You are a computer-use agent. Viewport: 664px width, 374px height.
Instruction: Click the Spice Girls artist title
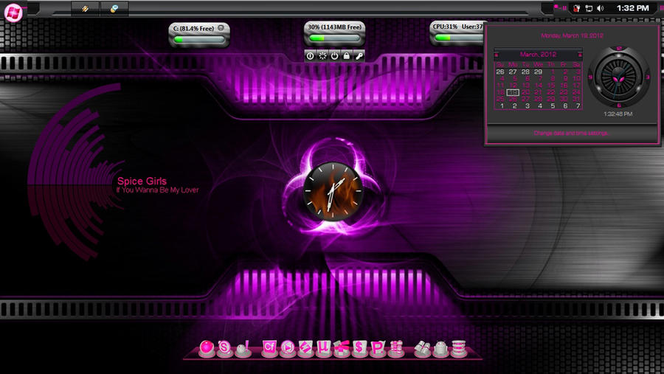[x=142, y=181]
